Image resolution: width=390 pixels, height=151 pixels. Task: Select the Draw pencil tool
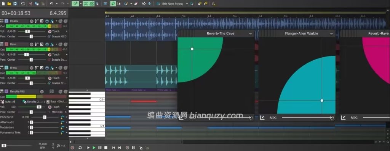113,4
